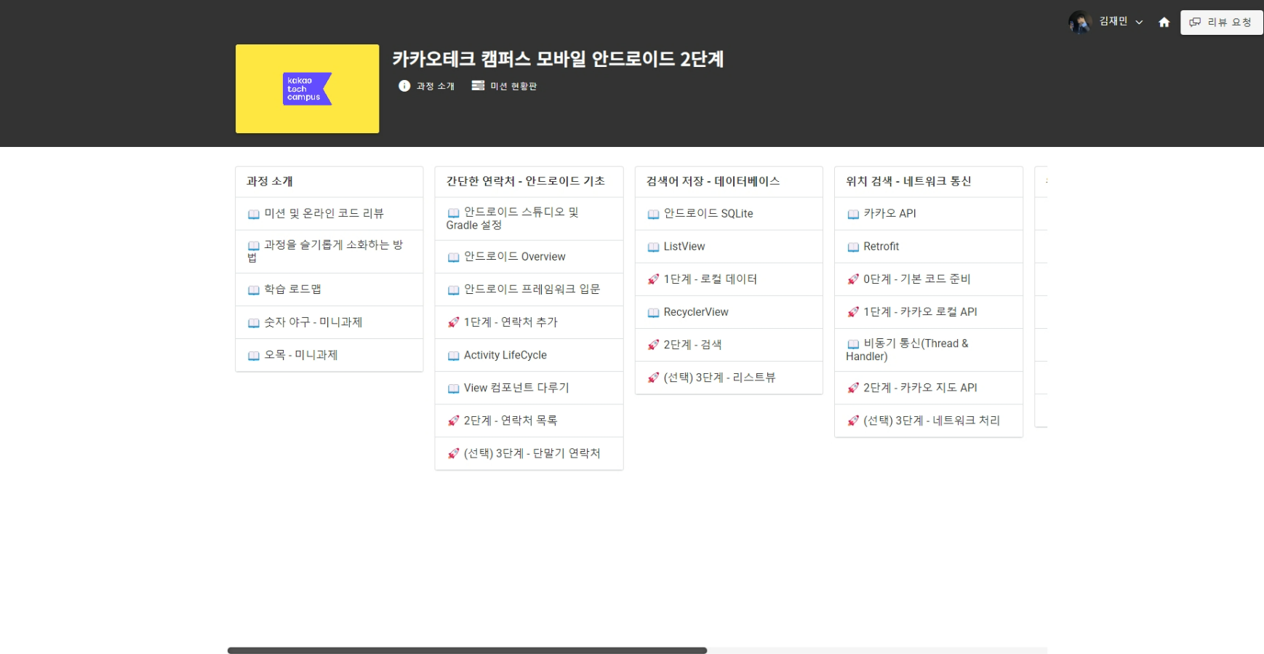The image size is (1264, 654).
Task: Open 안드로이드 스튜디오 및 Gradle 설정 lesson
Action: (x=529, y=218)
